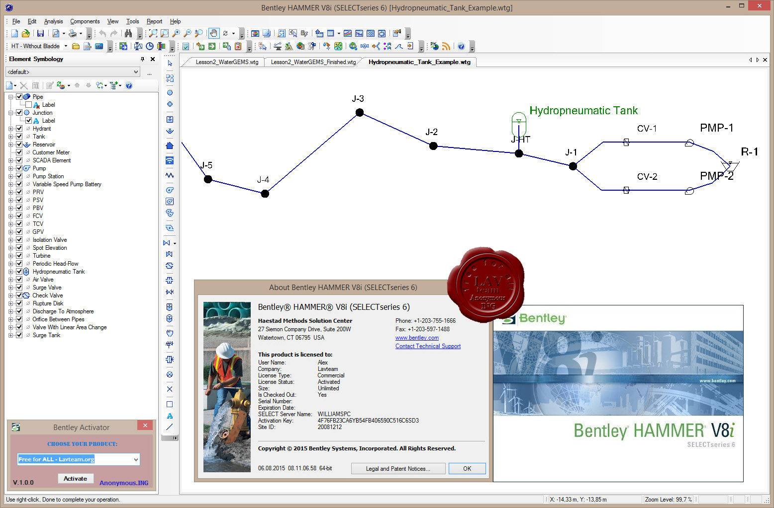774x508 pixels.
Task: Click the OK button in the About dialog
Action: pos(467,469)
